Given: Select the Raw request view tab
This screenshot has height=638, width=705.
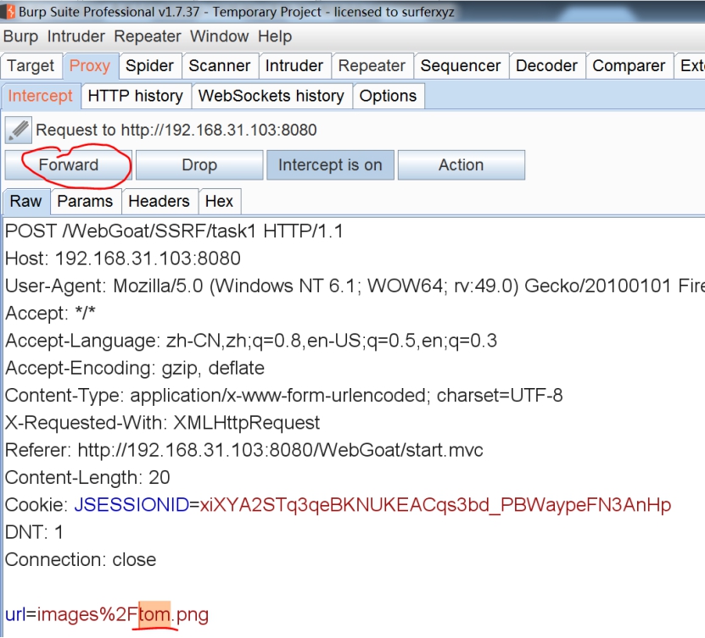Looking at the screenshot, I should (x=26, y=202).
